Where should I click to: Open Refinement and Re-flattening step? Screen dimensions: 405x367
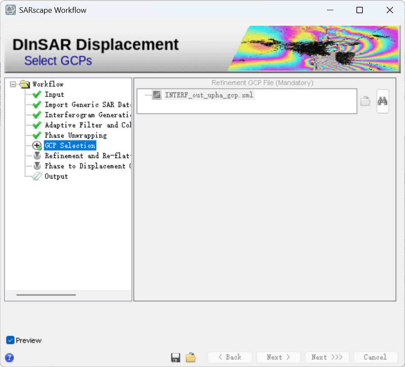pos(87,156)
